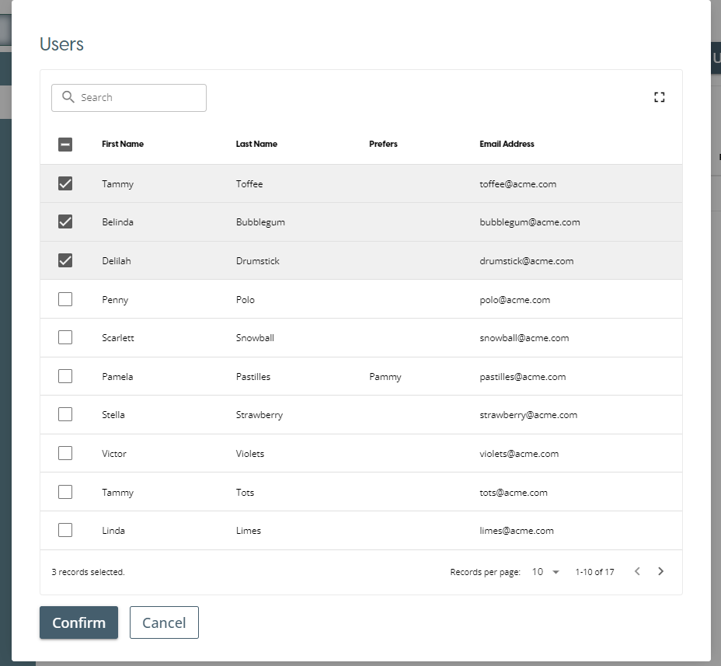Sort by Email Address column header
Screen dimensions: 721x666
[507, 144]
